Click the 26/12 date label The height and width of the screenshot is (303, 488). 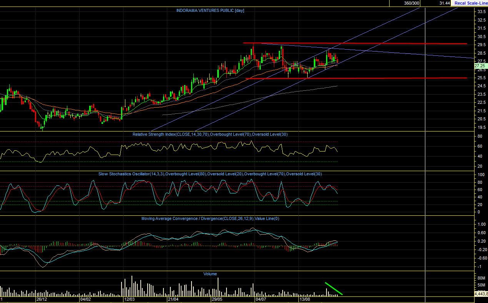(x=42, y=299)
